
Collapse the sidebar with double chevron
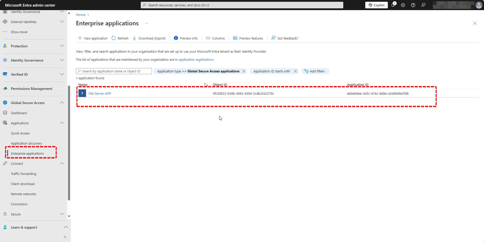pos(65,237)
